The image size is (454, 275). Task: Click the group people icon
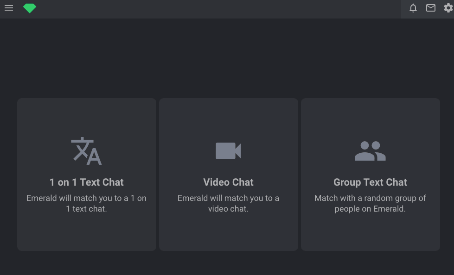pyautogui.click(x=370, y=150)
